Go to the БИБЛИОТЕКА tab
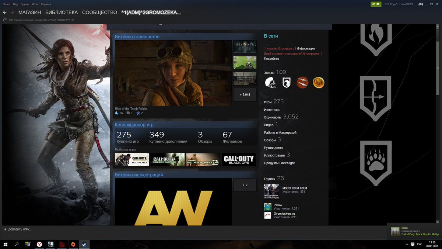This screenshot has height=249, width=442. click(62, 13)
